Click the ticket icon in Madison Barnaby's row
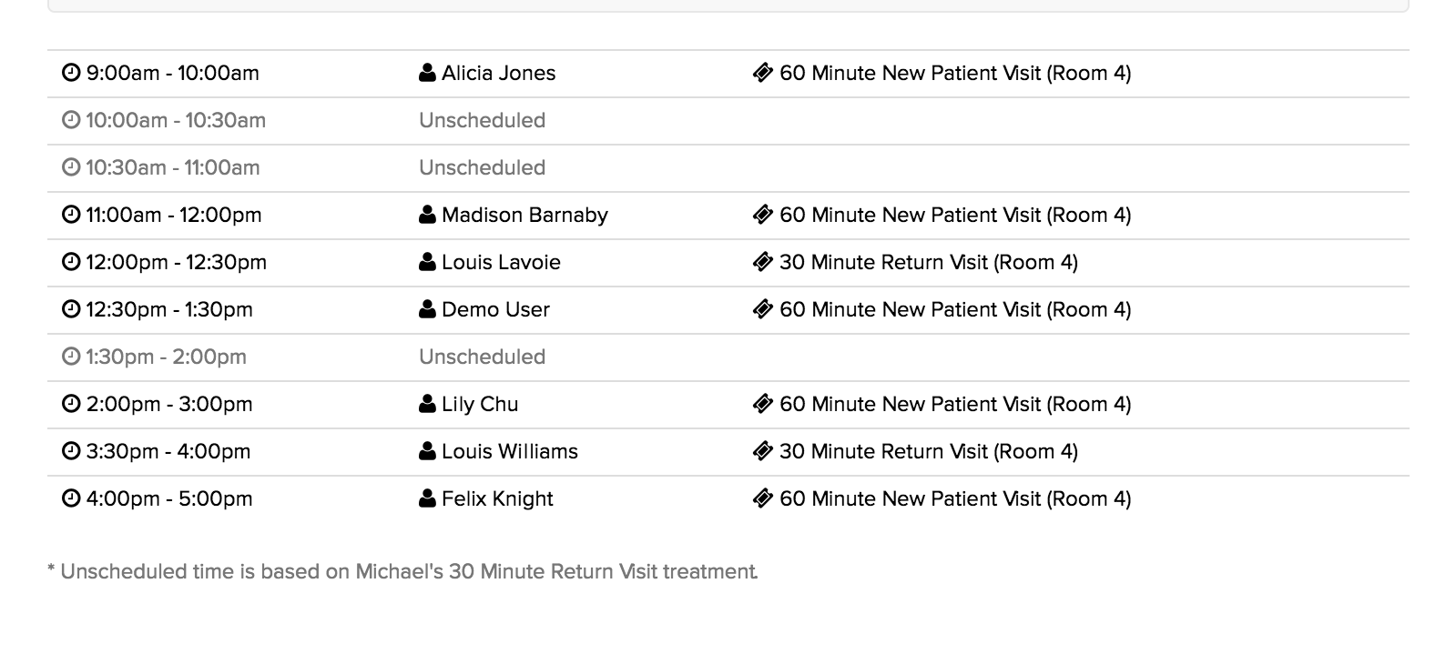The width and height of the screenshot is (1446, 664). click(763, 215)
